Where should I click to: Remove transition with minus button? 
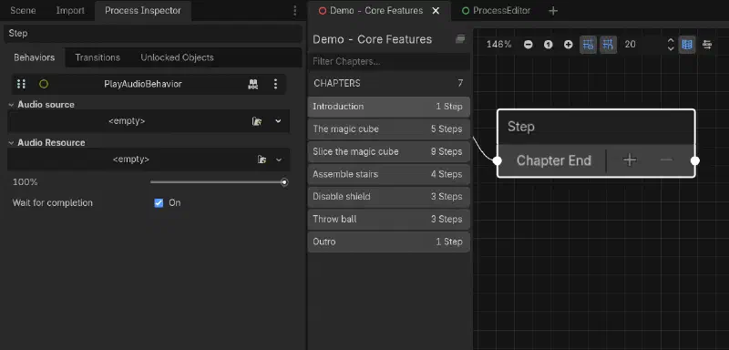pos(666,160)
